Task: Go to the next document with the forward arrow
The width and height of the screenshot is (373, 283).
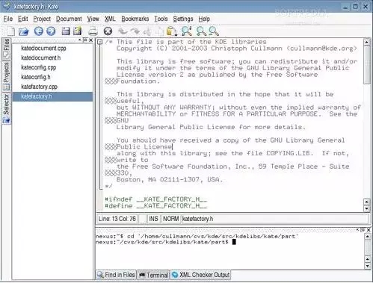Action: point(51,31)
